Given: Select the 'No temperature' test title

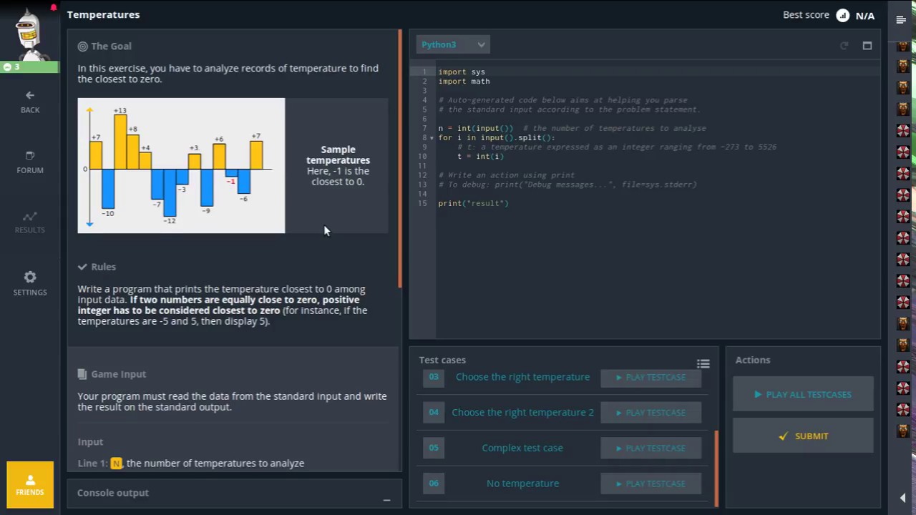Looking at the screenshot, I should [x=522, y=484].
